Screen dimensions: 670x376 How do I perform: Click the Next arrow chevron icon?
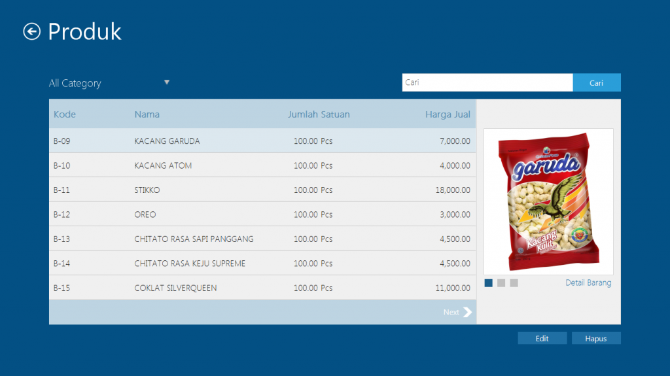point(467,312)
